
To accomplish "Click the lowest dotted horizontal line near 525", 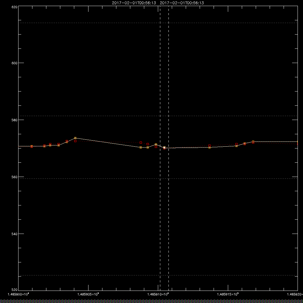I will [158, 275].
